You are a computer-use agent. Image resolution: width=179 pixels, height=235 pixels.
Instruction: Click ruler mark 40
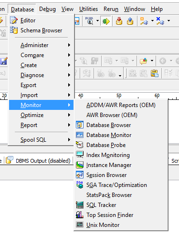tap(81, 96)
